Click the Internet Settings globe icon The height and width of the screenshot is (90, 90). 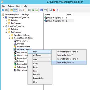(15, 50)
